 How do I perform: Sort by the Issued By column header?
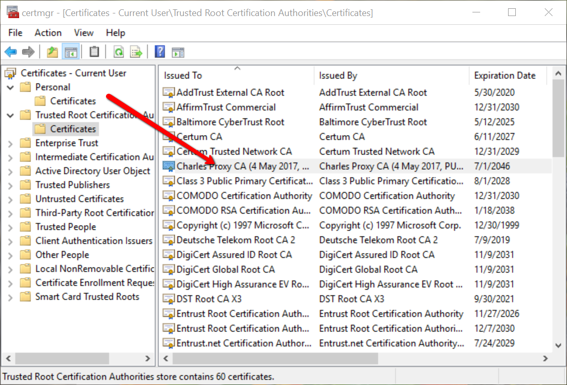(x=391, y=76)
